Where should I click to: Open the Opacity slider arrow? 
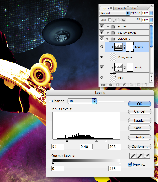point(151,13)
